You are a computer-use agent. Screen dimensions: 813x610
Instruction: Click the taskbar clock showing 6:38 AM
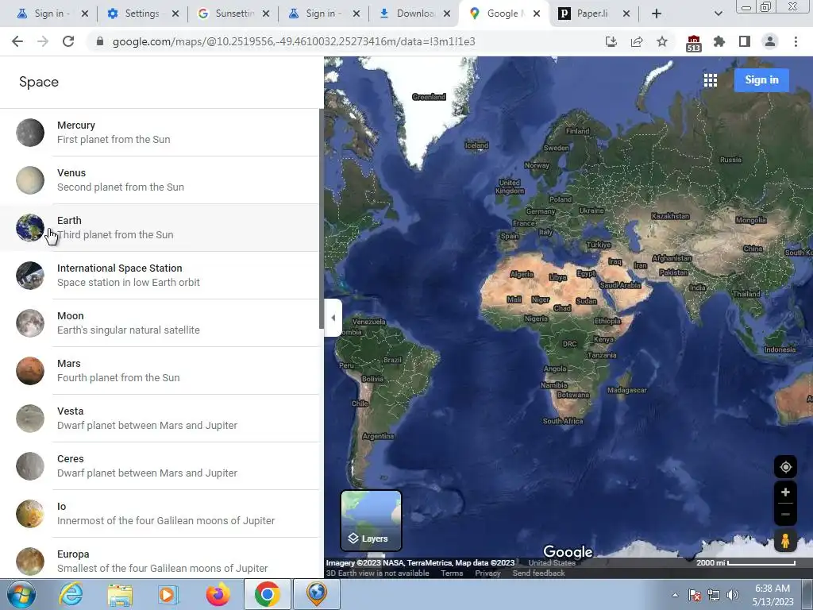pos(773,595)
